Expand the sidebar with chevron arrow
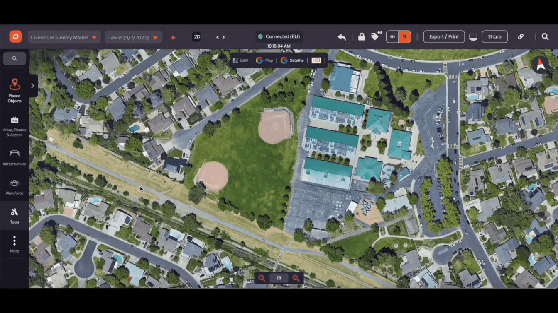Image resolution: width=558 pixels, height=313 pixels. [x=33, y=86]
